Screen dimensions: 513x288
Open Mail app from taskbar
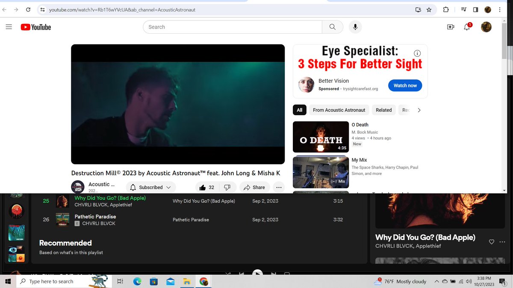[171, 282]
